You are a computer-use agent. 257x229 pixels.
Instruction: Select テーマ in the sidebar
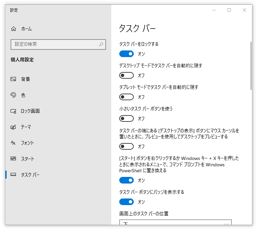(x=58, y=127)
